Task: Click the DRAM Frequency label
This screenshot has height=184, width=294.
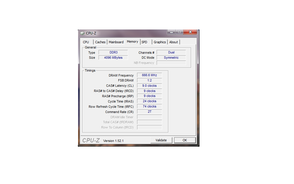Action: click(121, 75)
